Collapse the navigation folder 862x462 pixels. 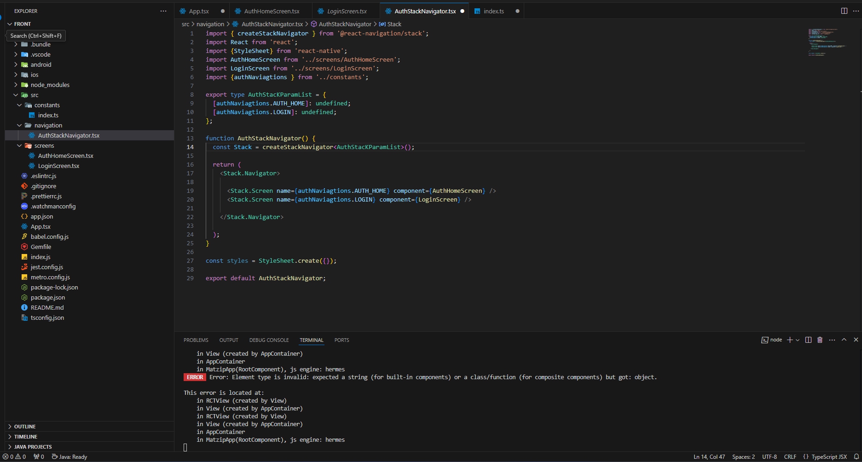click(48, 125)
